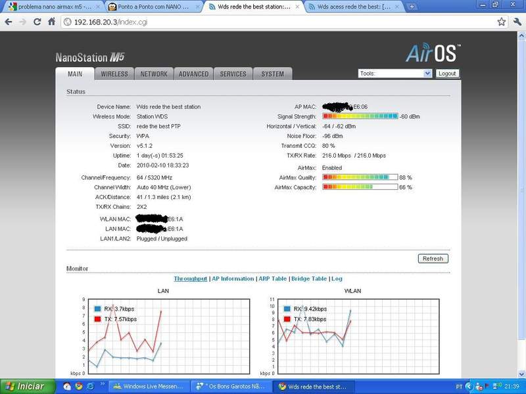Switch to 'Os Bons Garotos' taskbar item
This screenshot has width=526, height=394.
coord(231,387)
